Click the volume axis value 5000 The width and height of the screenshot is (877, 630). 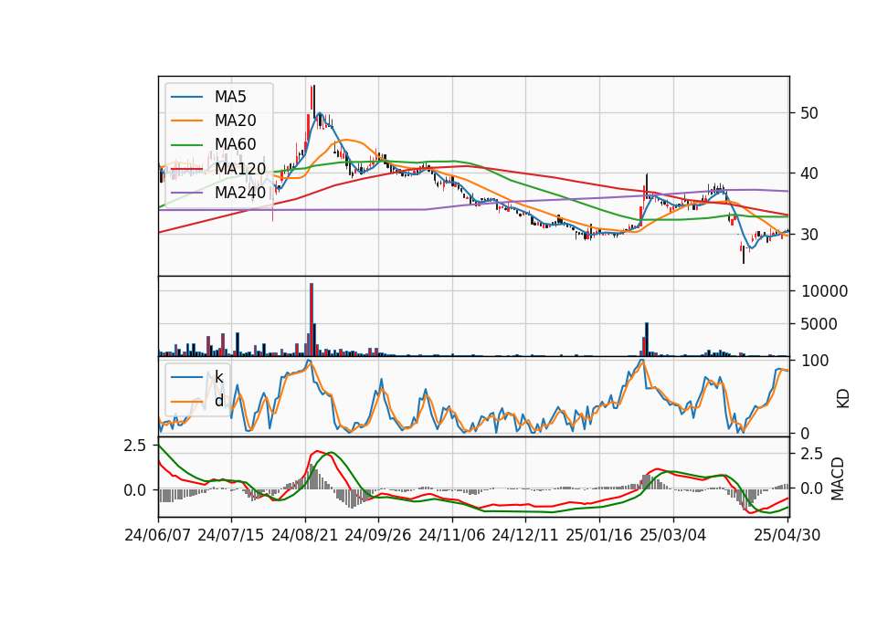[x=819, y=324]
